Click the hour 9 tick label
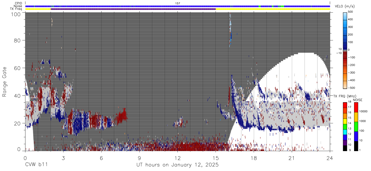Screen dimensions: 371x171 tap(139, 158)
